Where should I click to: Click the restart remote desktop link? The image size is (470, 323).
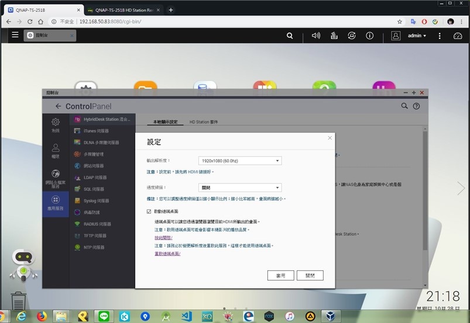[x=167, y=253]
